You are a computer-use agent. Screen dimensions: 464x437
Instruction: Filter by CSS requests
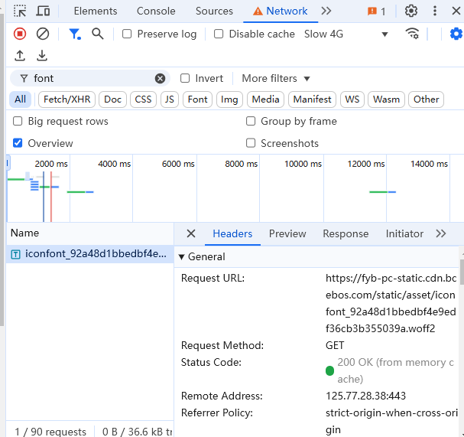coord(143,99)
